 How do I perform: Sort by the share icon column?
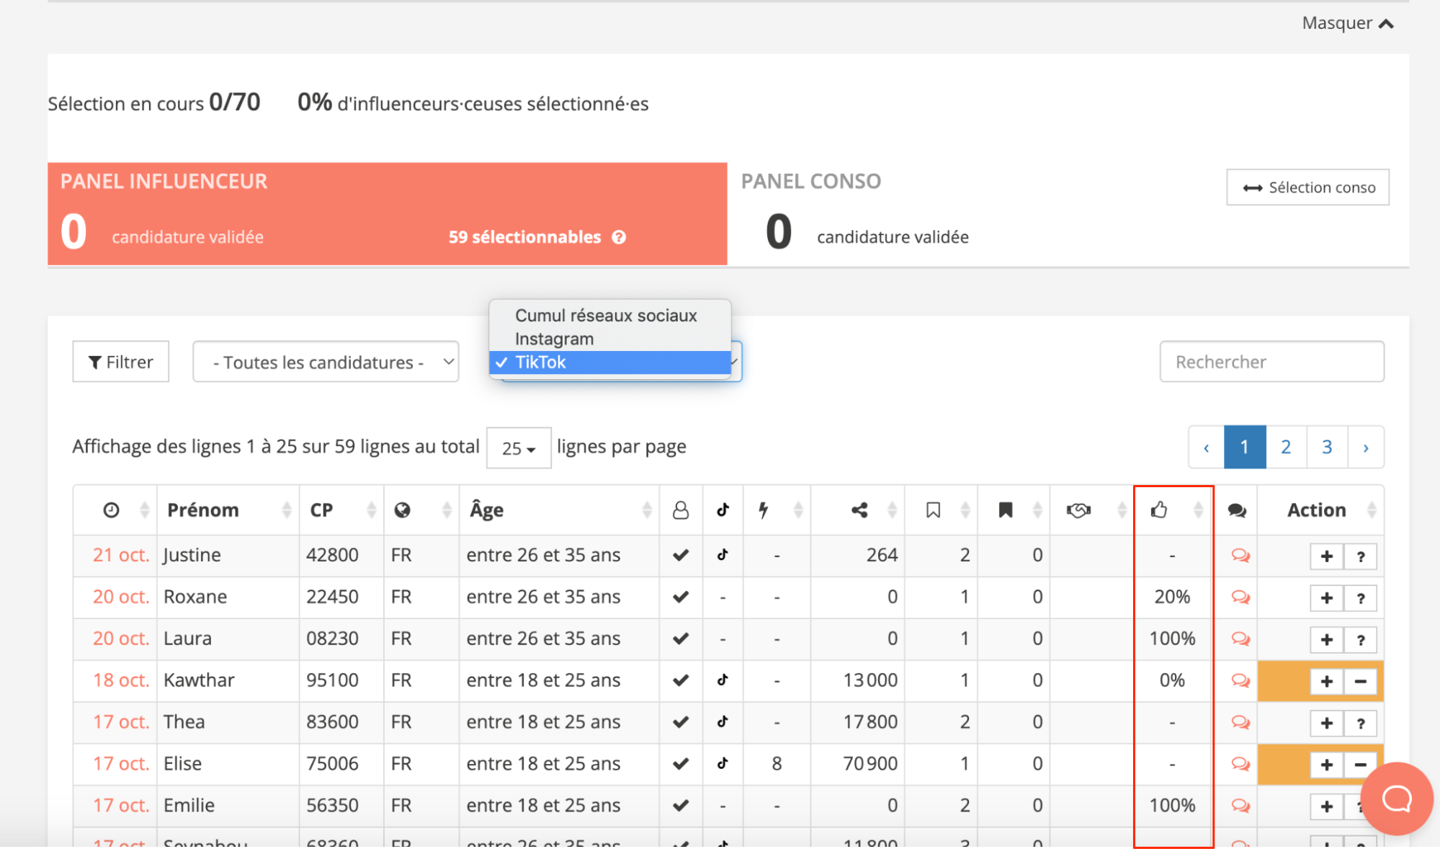pos(859,510)
